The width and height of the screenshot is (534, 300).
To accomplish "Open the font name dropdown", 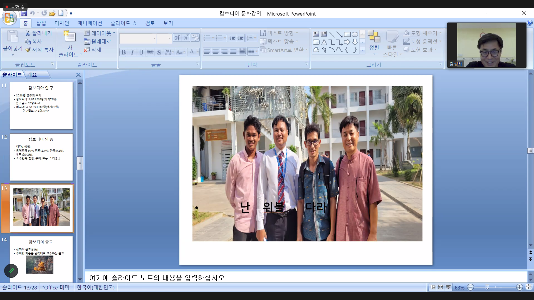I will point(154,38).
